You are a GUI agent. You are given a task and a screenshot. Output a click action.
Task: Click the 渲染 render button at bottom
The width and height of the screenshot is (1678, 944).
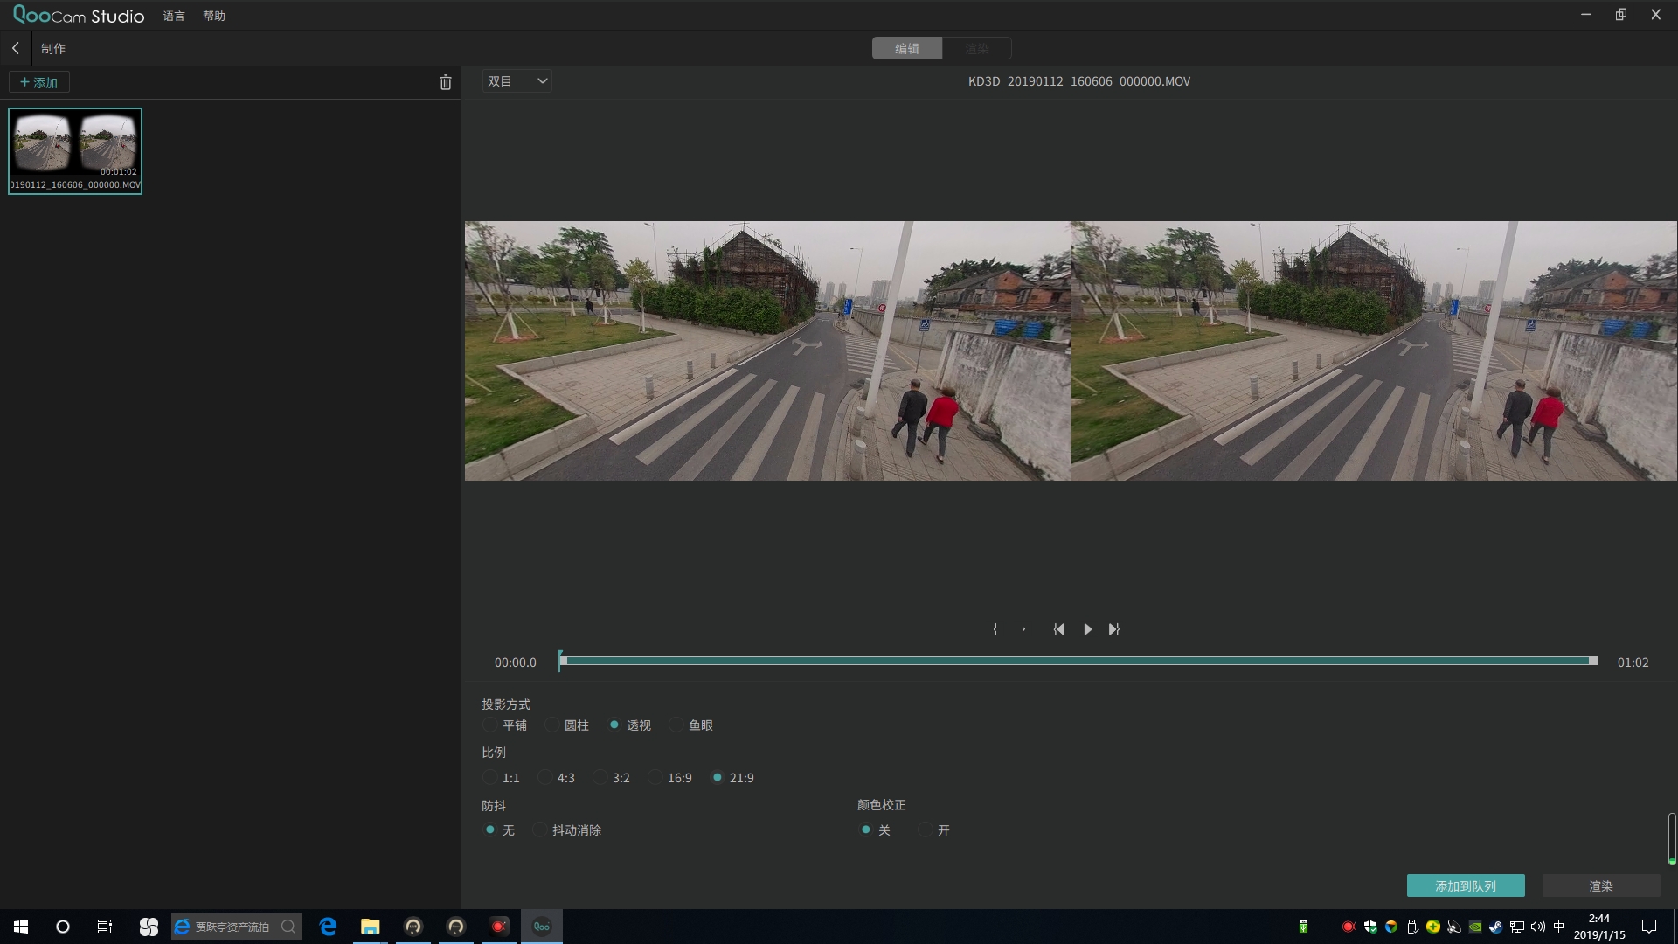pyautogui.click(x=1601, y=885)
